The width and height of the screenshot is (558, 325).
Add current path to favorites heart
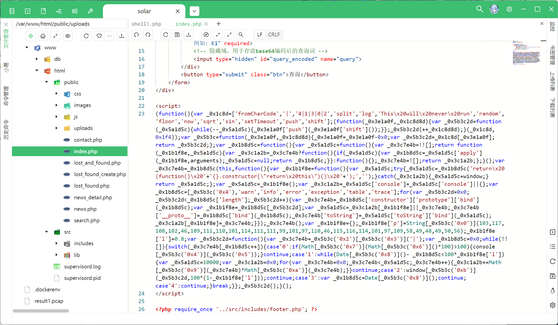coord(99,36)
